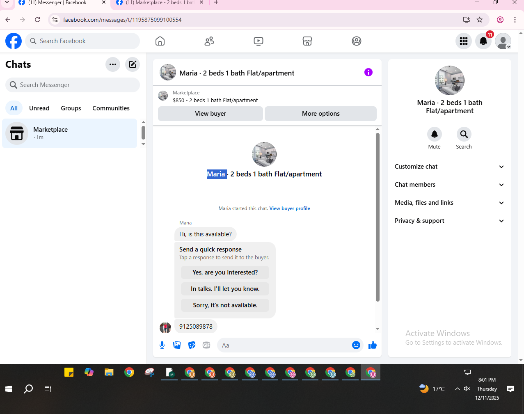Mute this conversation bell icon

435,134
